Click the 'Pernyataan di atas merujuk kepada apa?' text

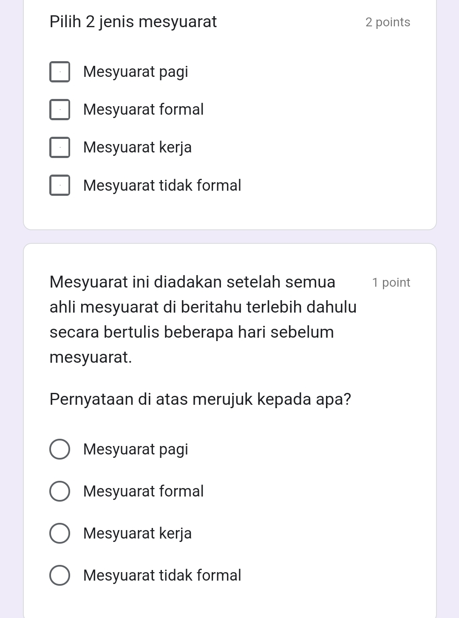(x=200, y=399)
